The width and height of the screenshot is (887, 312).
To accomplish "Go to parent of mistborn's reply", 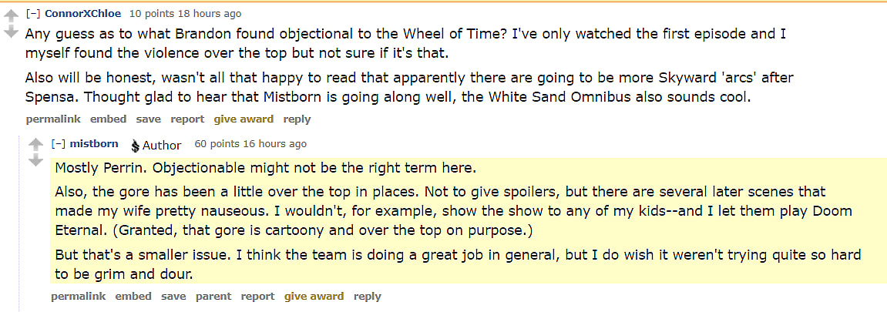I will pyautogui.click(x=213, y=297).
